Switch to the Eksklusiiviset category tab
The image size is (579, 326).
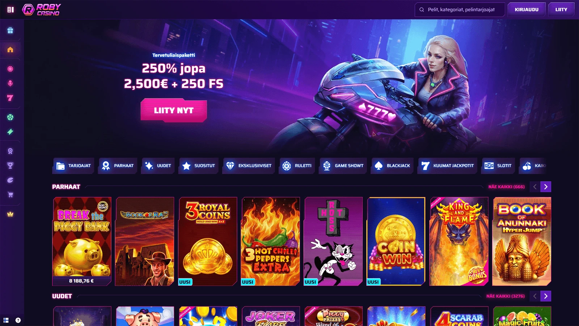point(249,166)
